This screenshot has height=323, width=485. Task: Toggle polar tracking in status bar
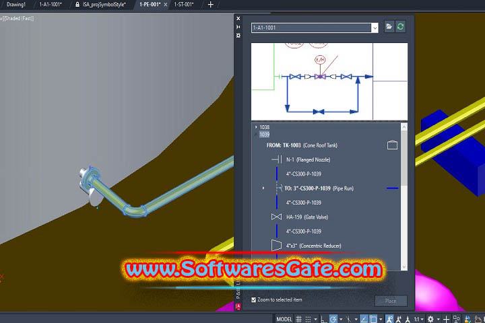[333, 319]
